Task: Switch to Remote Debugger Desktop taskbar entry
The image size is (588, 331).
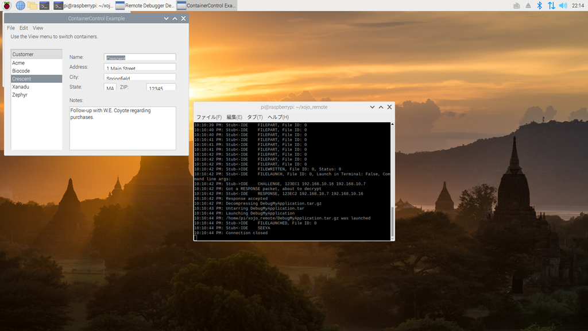Action: click(145, 5)
